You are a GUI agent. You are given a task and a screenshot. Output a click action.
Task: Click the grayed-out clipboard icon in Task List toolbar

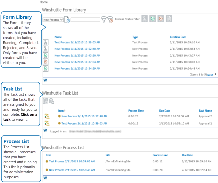(45, 101)
